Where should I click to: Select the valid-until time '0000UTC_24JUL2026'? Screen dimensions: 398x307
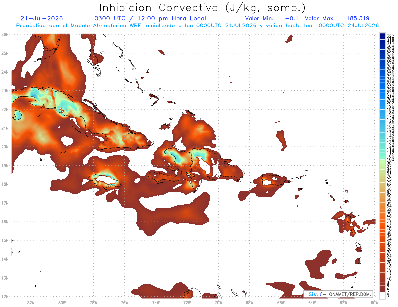coord(349,26)
